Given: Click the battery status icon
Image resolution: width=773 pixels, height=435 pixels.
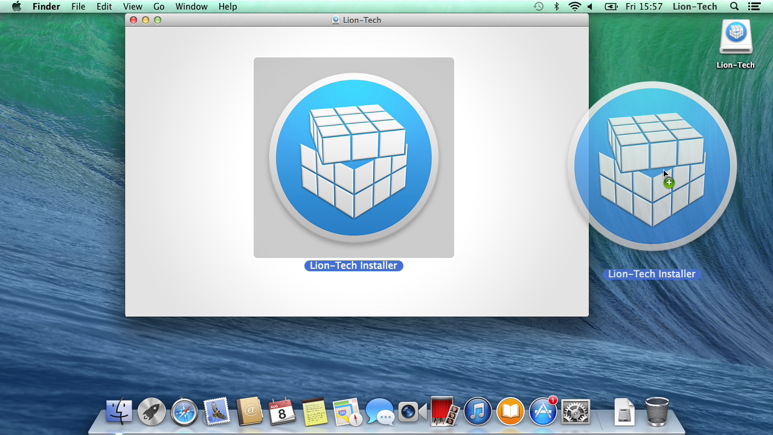Looking at the screenshot, I should coord(611,7).
